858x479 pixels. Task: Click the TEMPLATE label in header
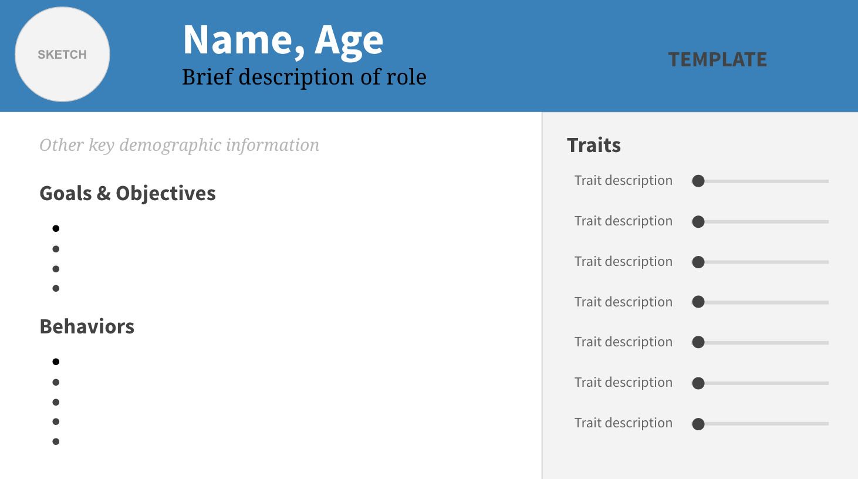717,59
